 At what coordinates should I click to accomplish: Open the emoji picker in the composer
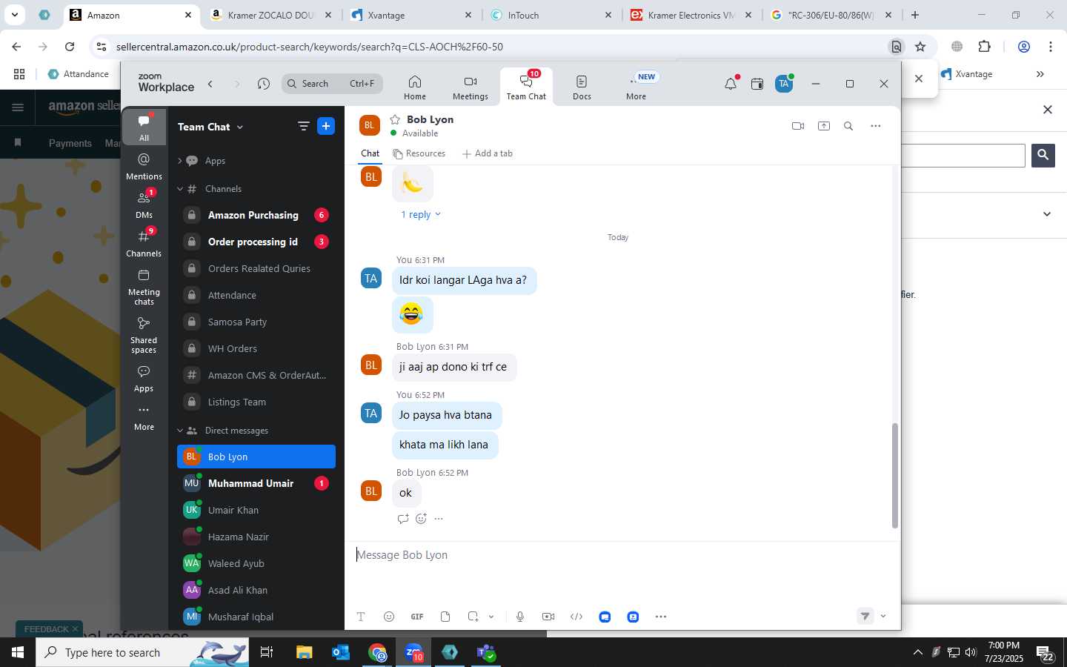click(388, 617)
